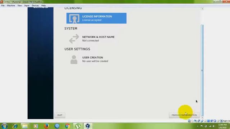Screen dimensions: 230x129
Task: Click the Finish Configuration button
Action: (184, 115)
